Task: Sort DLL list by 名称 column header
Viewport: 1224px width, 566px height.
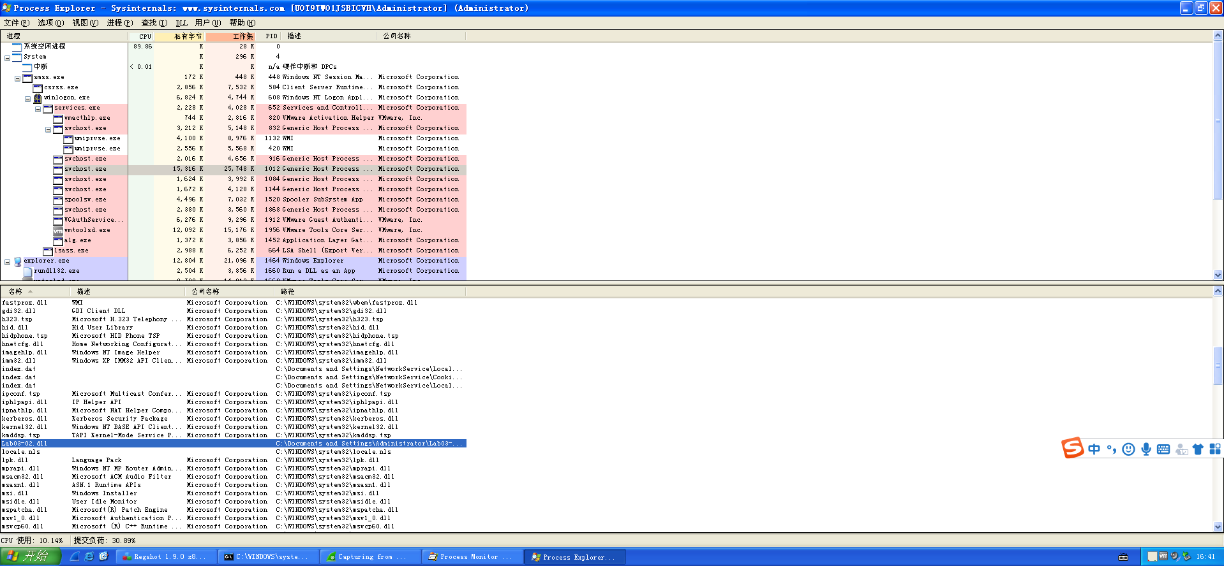Action: tap(35, 291)
